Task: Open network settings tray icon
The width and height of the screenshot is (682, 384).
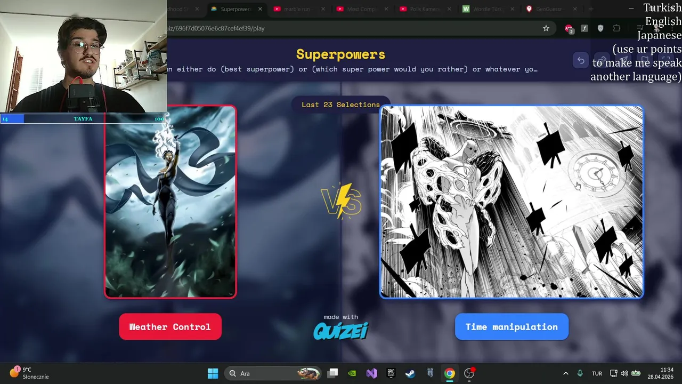Action: [x=613, y=373]
